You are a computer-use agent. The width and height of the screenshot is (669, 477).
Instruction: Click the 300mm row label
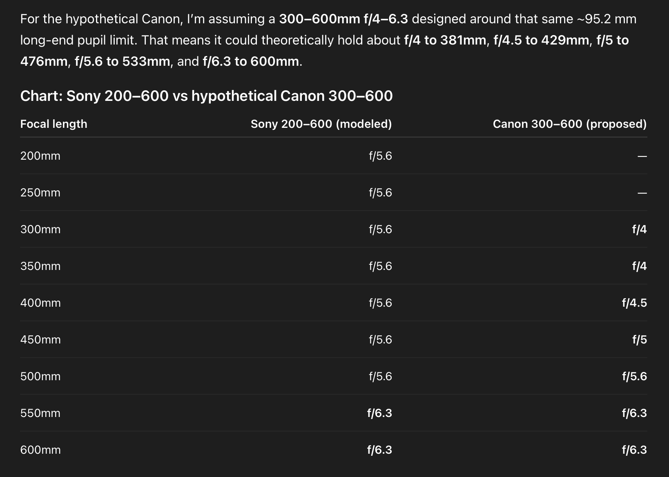[x=40, y=230]
